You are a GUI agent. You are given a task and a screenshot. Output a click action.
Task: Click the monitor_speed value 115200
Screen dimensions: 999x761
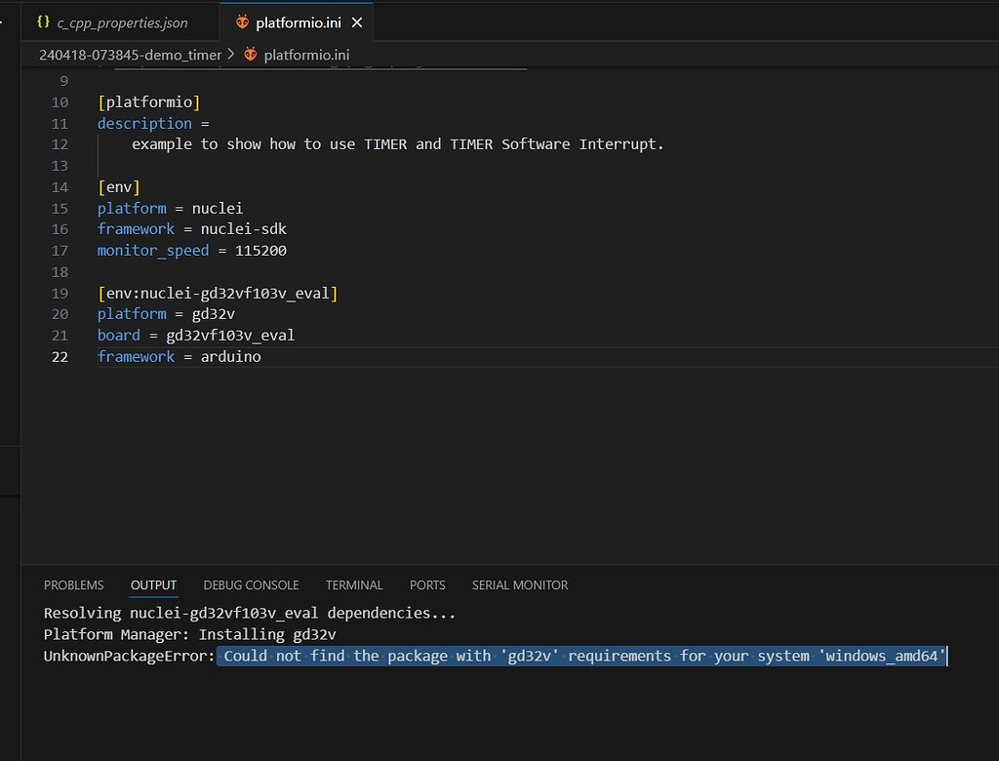tap(260, 251)
